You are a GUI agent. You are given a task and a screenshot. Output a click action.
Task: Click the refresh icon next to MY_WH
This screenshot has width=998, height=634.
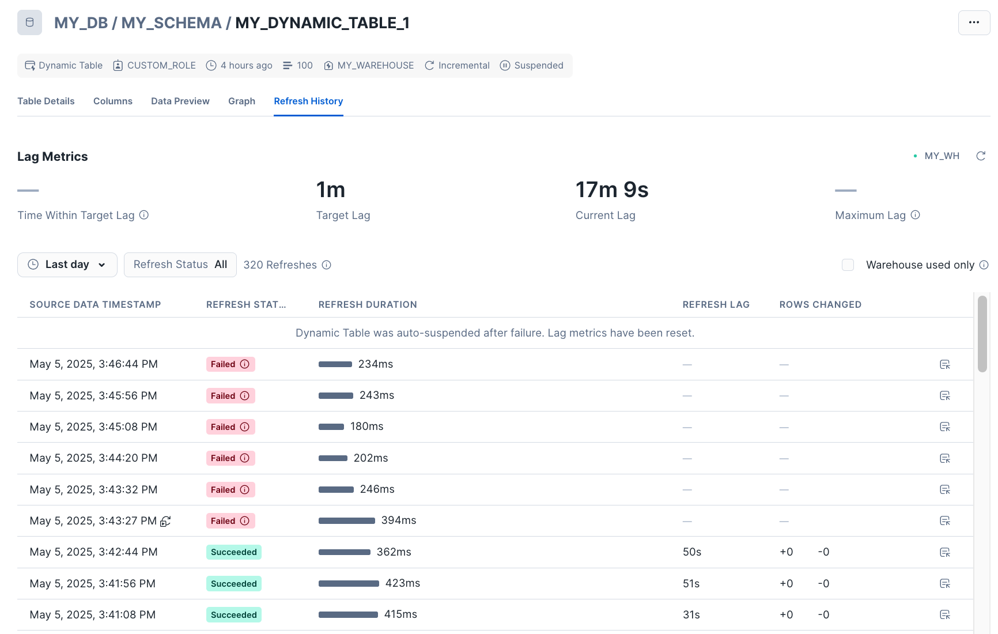[x=981, y=156]
